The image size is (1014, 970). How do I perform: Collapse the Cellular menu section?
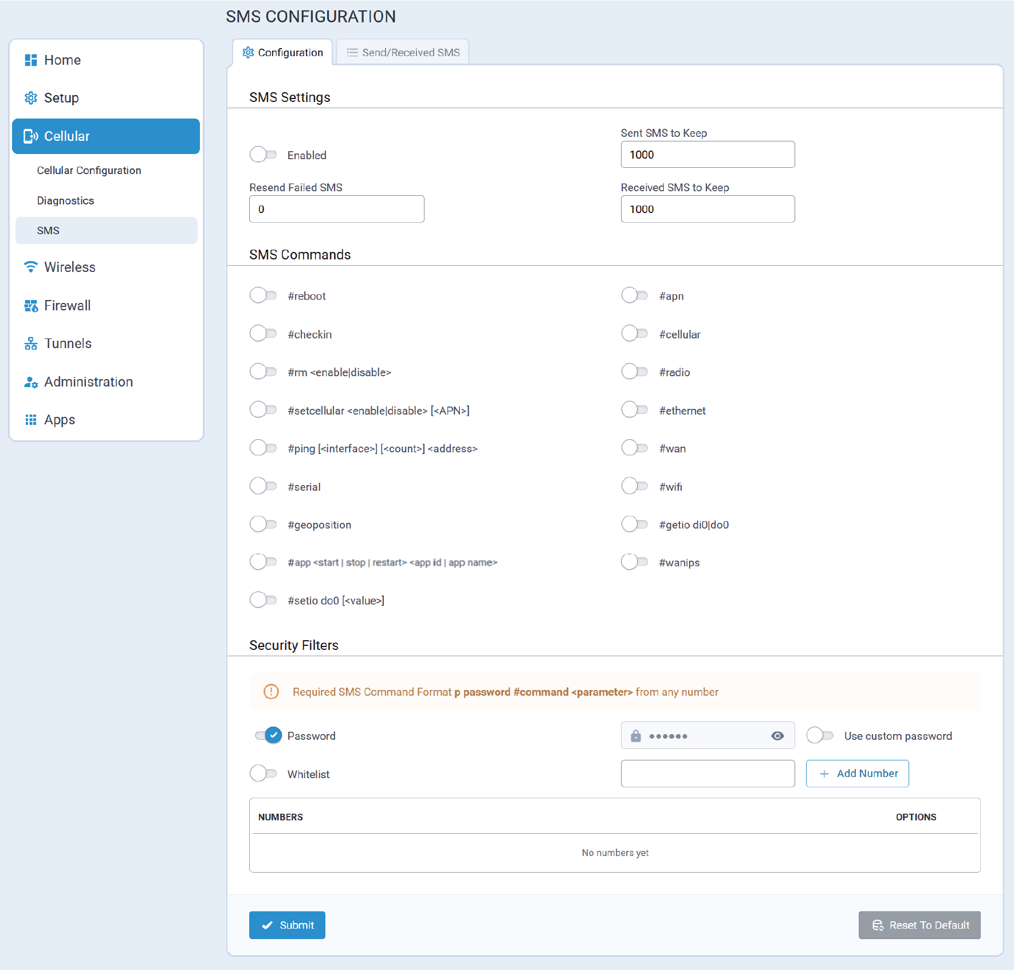(106, 136)
